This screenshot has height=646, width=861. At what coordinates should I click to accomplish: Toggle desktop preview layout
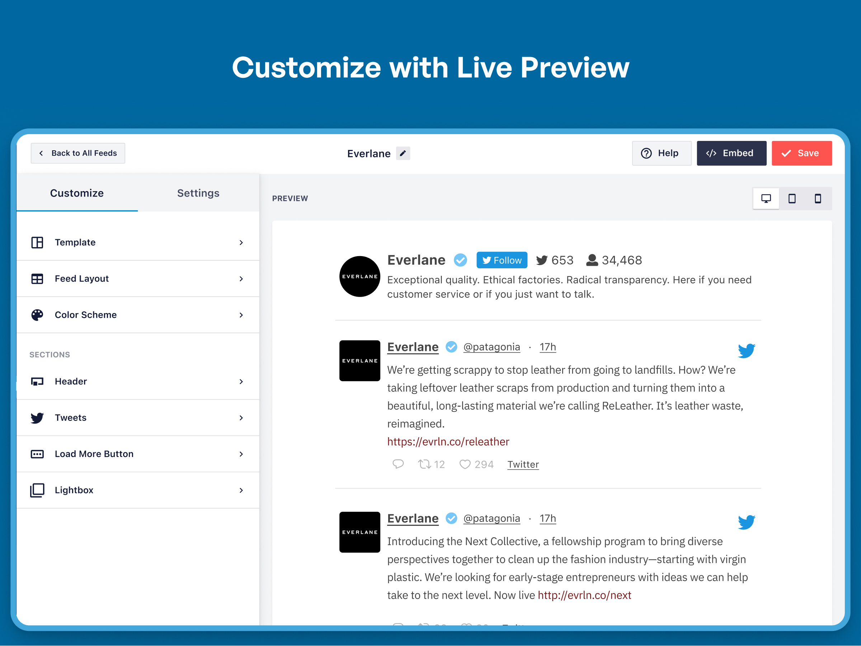(x=765, y=198)
